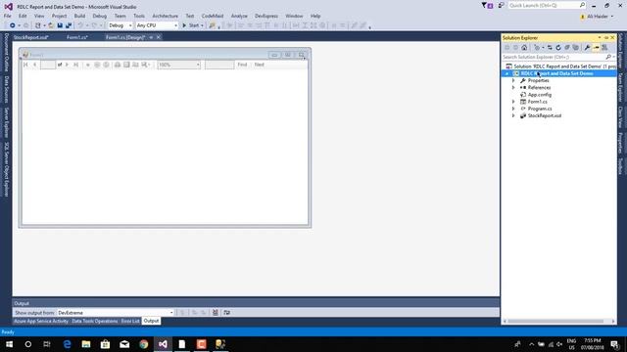Click the report viewer Previous Page icon
This screenshot has width=627, height=352.
tap(35, 65)
